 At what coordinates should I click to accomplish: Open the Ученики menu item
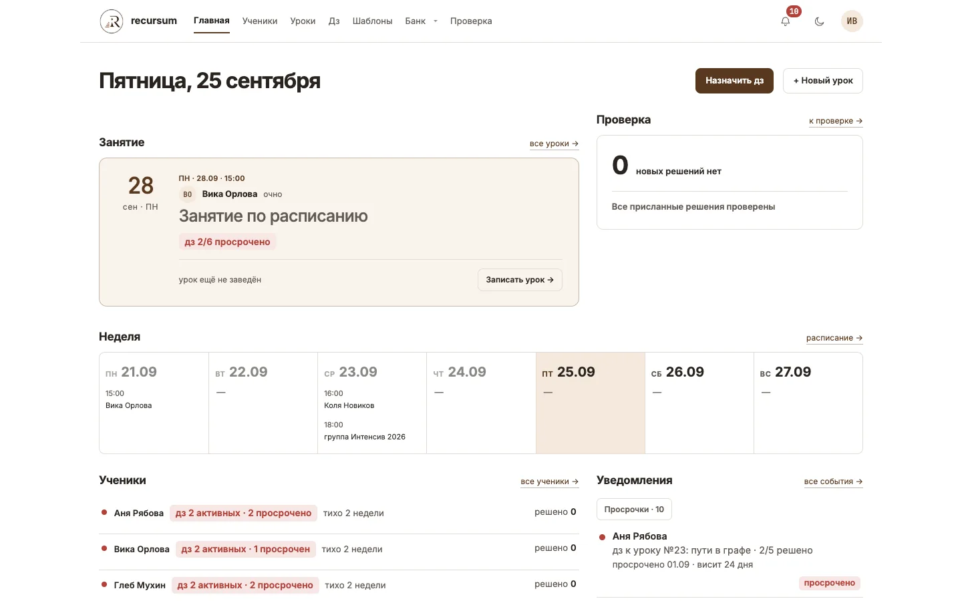(260, 21)
